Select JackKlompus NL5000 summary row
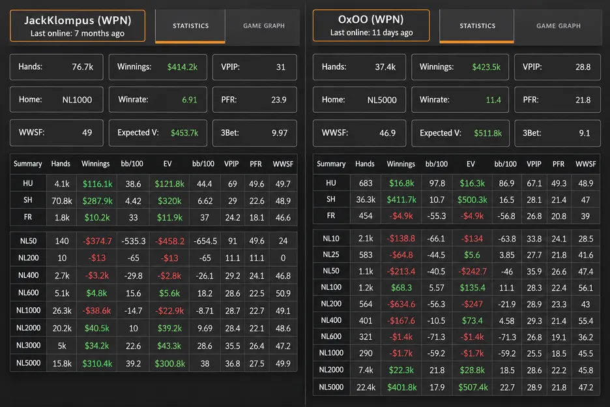The width and height of the screenshot is (610, 407). point(154,363)
